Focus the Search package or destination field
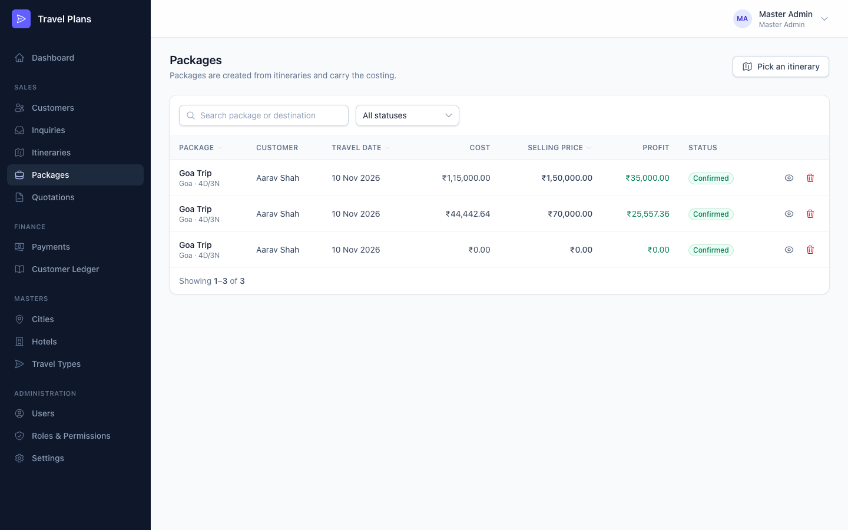This screenshot has width=848, height=530. 264,115
